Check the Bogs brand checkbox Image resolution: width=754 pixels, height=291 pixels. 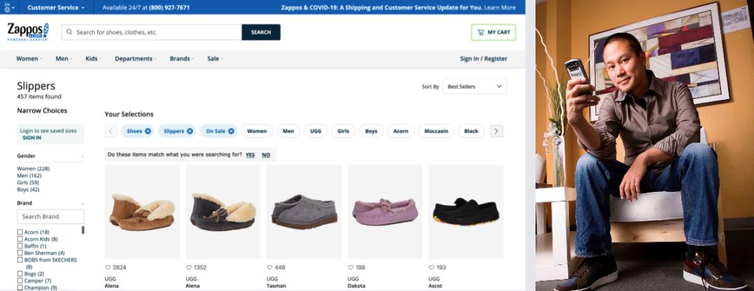20,274
